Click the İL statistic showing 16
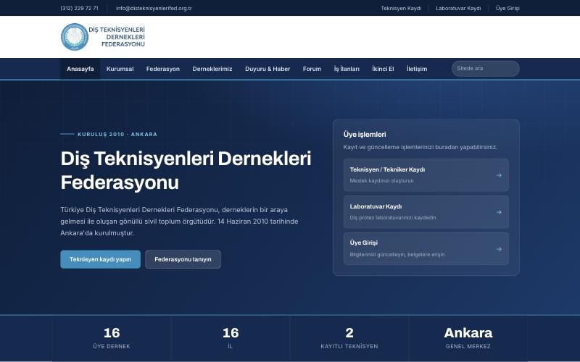Screen dimensions: 580x362 [x=231, y=338]
